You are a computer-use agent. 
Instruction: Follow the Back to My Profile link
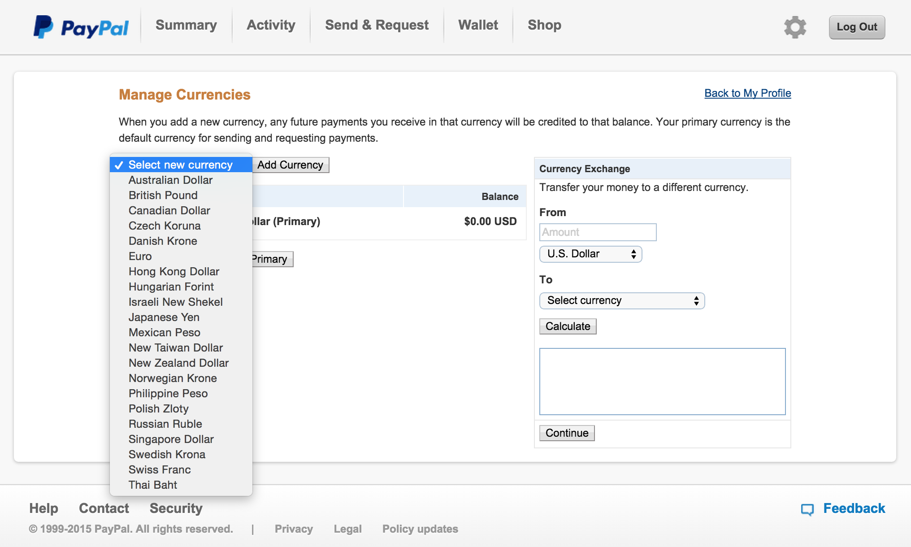[x=747, y=93]
